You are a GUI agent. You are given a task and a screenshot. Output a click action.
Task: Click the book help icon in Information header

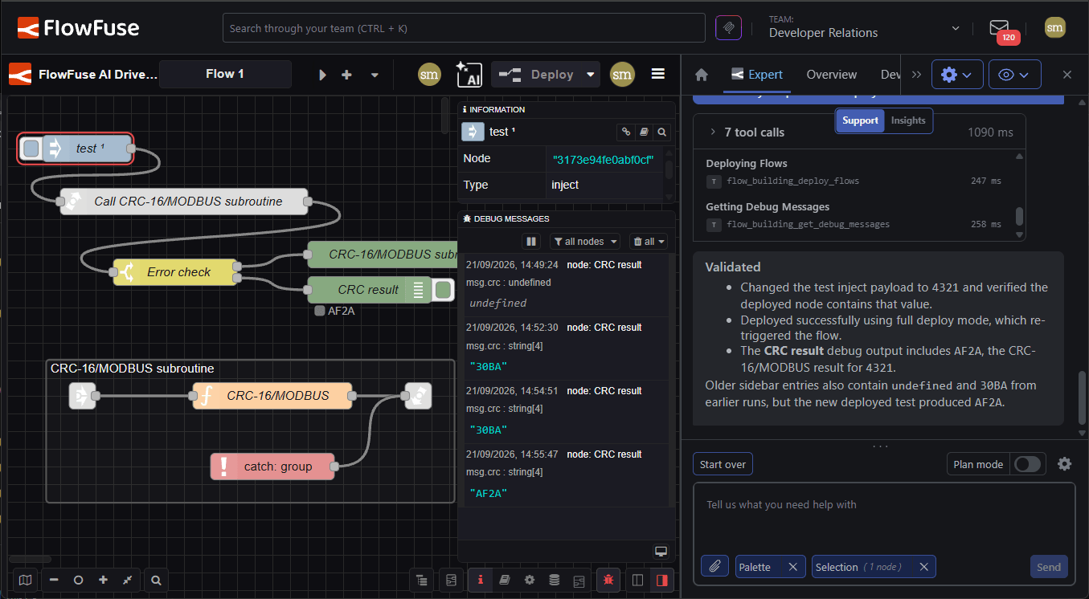644,132
